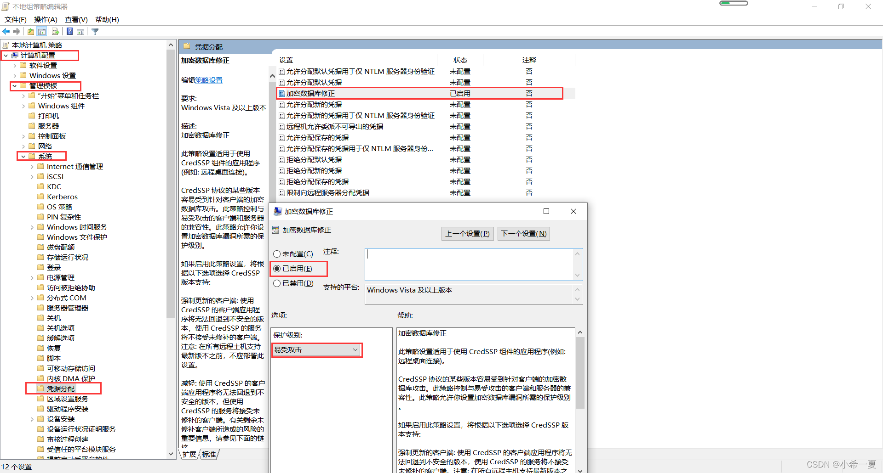Click the folder icon in 凭据分配 header bar
The width and height of the screenshot is (883, 473).
[x=187, y=46]
